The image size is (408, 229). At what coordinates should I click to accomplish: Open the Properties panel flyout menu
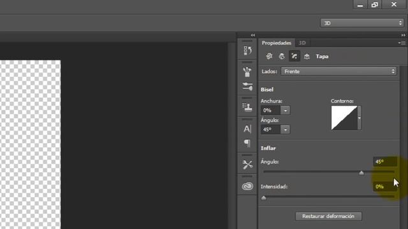(x=402, y=43)
